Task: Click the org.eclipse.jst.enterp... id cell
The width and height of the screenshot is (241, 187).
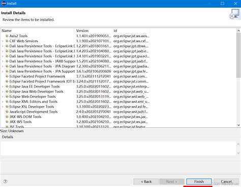Action: 131,87
